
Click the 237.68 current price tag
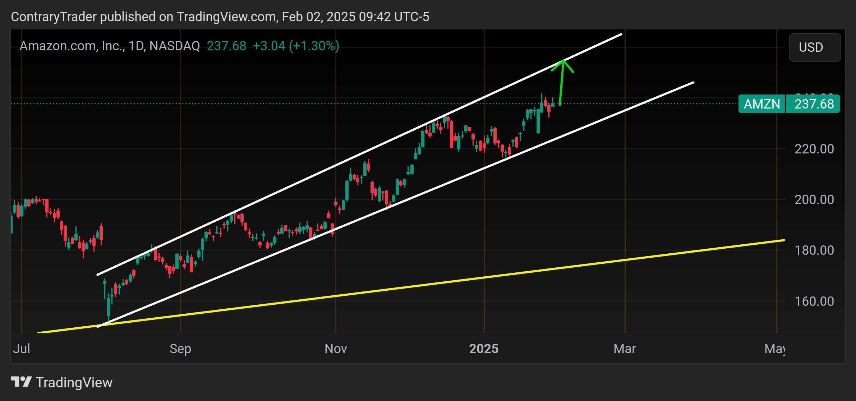pyautogui.click(x=813, y=104)
